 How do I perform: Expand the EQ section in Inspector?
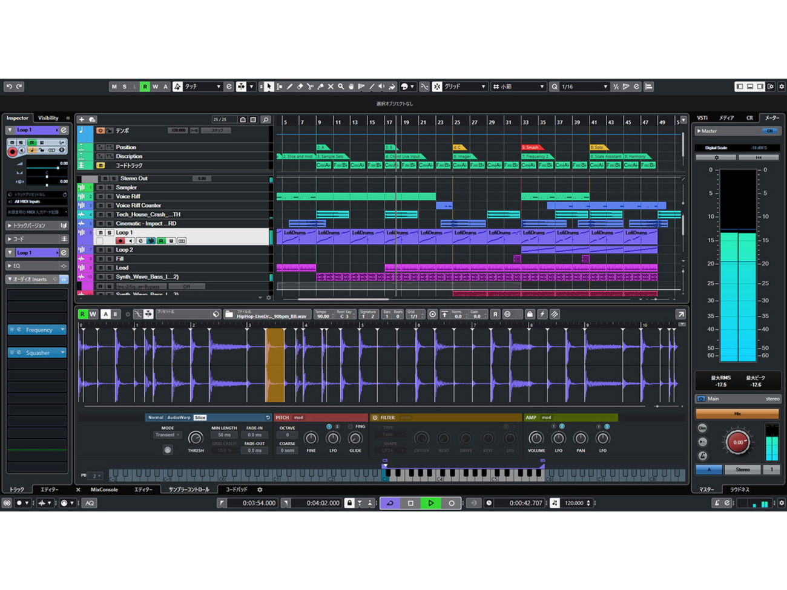(x=36, y=266)
